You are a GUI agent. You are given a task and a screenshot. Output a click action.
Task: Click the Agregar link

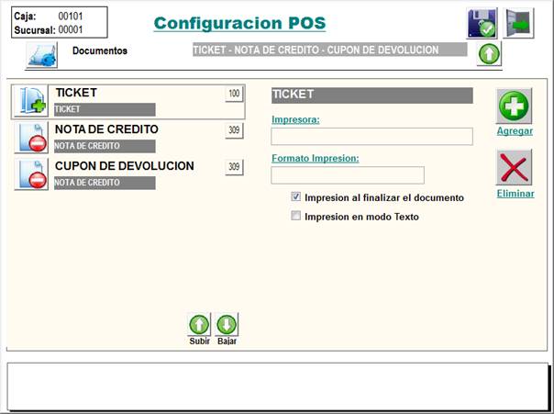pyautogui.click(x=515, y=131)
